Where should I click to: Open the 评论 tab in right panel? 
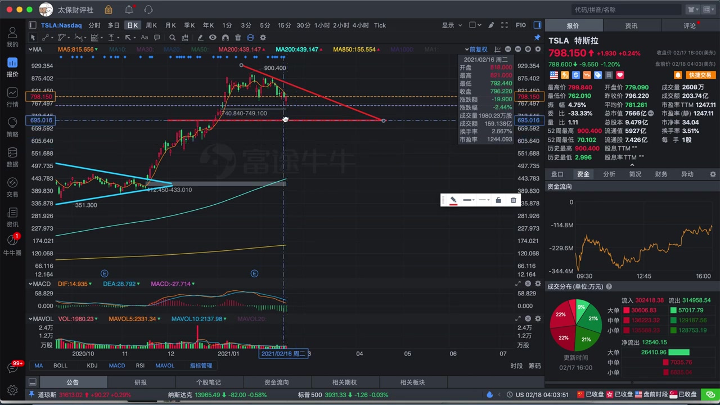click(690, 26)
